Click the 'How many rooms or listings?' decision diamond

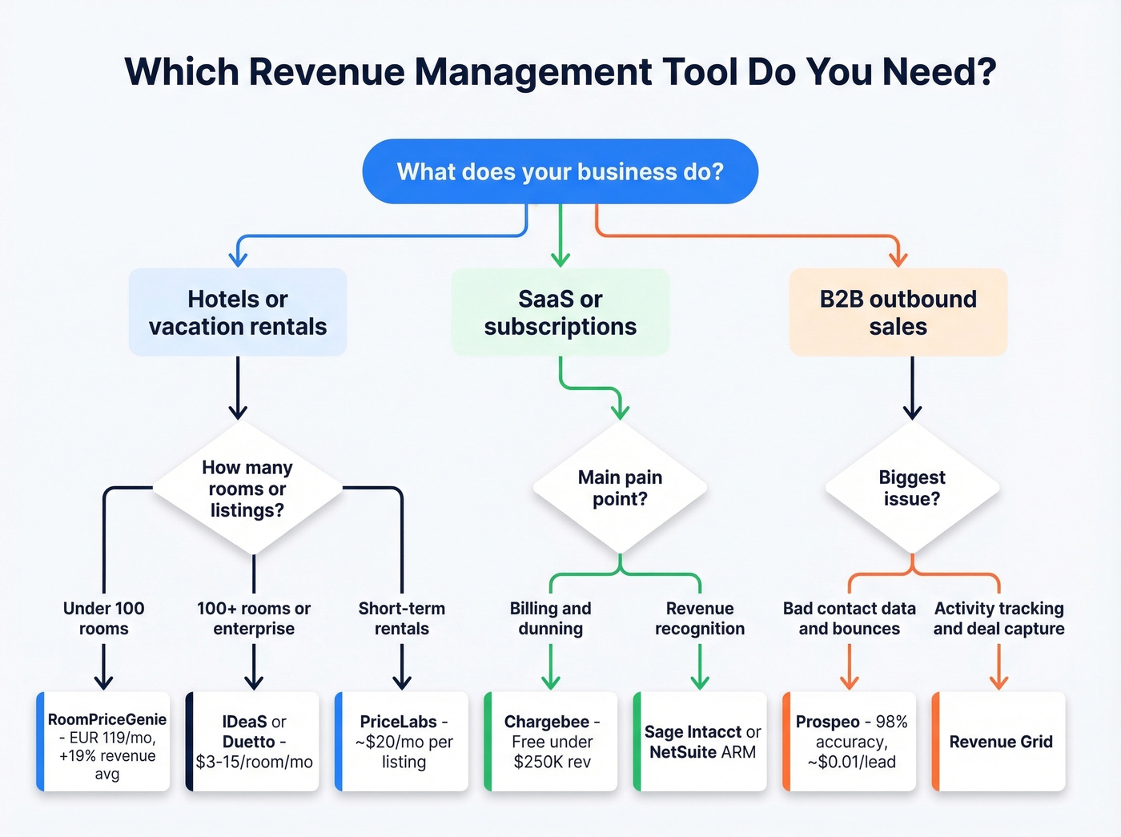[248, 489]
